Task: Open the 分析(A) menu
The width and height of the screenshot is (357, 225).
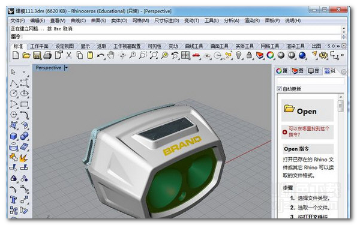Action: tap(232, 21)
